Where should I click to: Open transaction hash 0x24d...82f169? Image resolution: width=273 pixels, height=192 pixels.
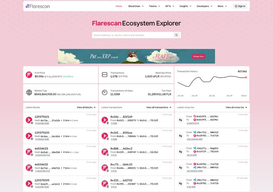(121, 117)
